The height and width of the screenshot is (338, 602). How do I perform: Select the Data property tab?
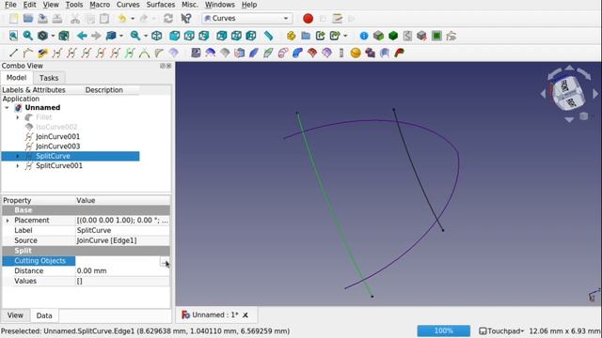pyautogui.click(x=44, y=315)
